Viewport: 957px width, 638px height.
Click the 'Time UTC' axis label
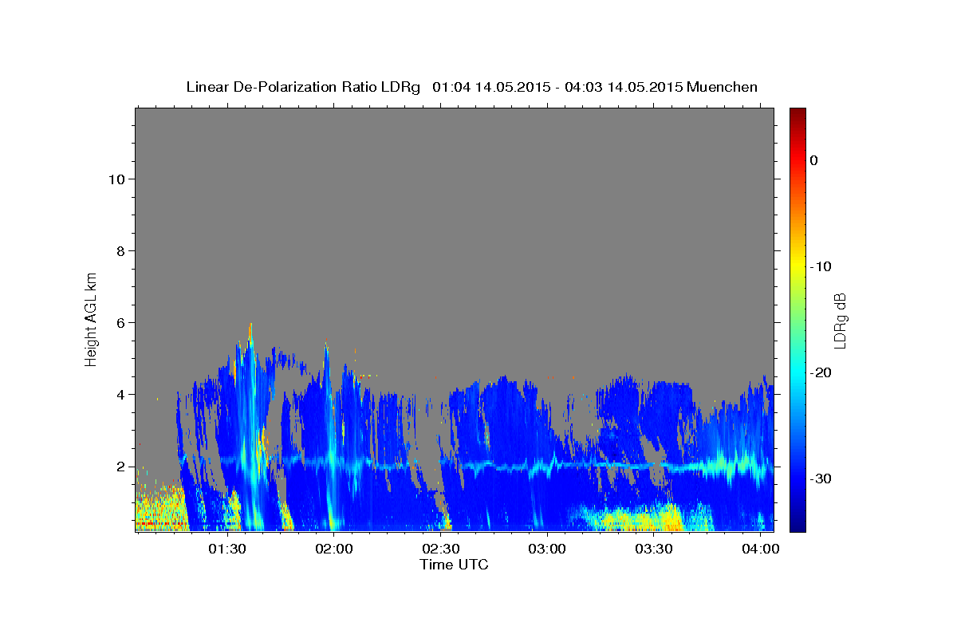[x=454, y=565]
